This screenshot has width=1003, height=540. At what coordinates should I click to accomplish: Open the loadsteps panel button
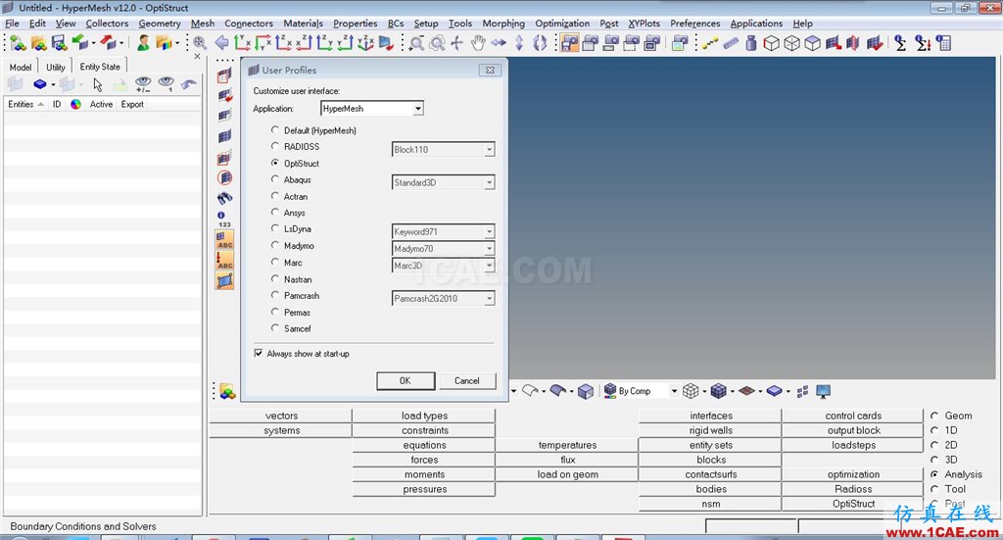tap(853, 445)
